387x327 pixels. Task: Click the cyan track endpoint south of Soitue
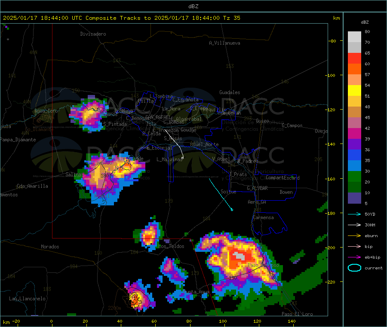click(232, 210)
